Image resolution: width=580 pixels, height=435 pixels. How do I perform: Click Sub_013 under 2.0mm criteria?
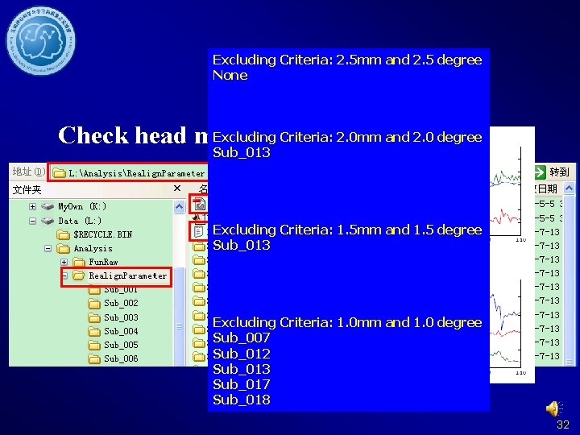coord(242,153)
